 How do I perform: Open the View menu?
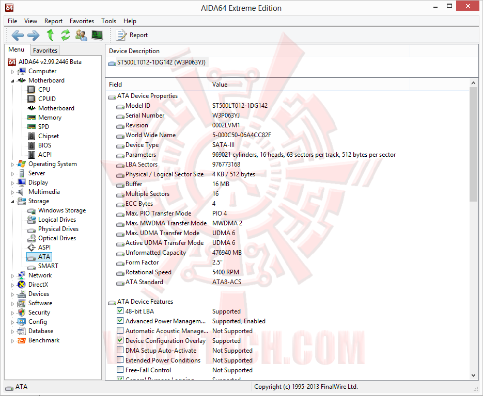[30, 21]
